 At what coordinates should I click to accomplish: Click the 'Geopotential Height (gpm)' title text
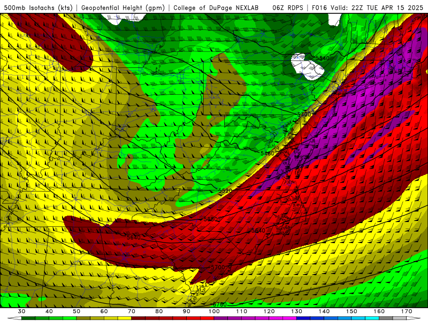[x=123, y=7]
